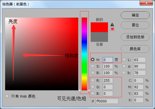Select the L lightness radio button
The height and width of the screenshot is (109, 155).
124,59
